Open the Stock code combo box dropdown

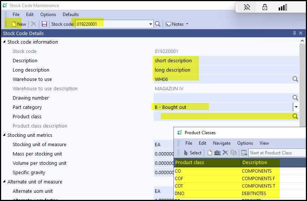(x=151, y=24)
